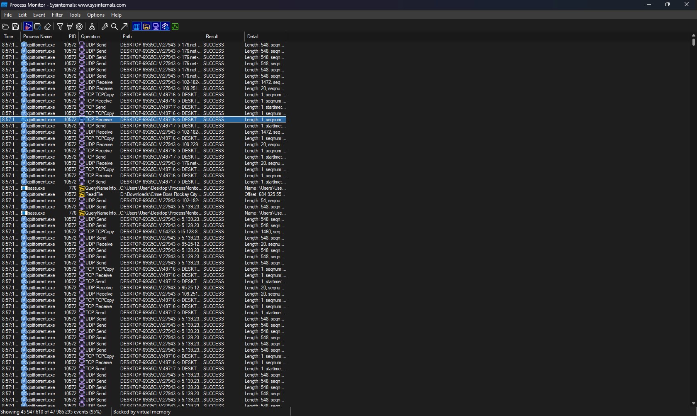Open the Tools menu
This screenshot has height=416, width=697.
coord(75,15)
